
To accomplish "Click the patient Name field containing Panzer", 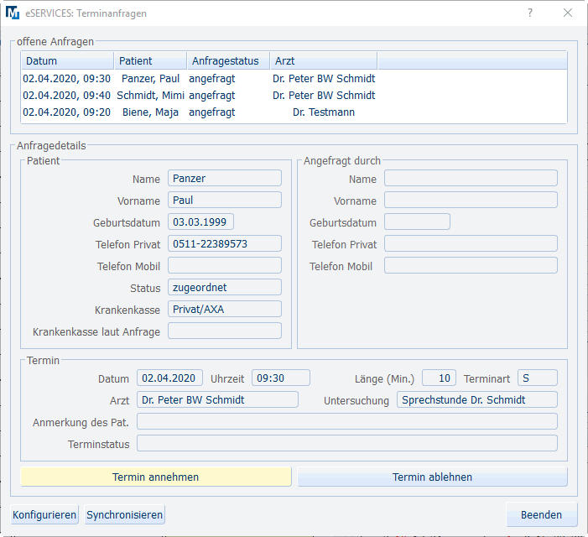I will click(x=225, y=178).
